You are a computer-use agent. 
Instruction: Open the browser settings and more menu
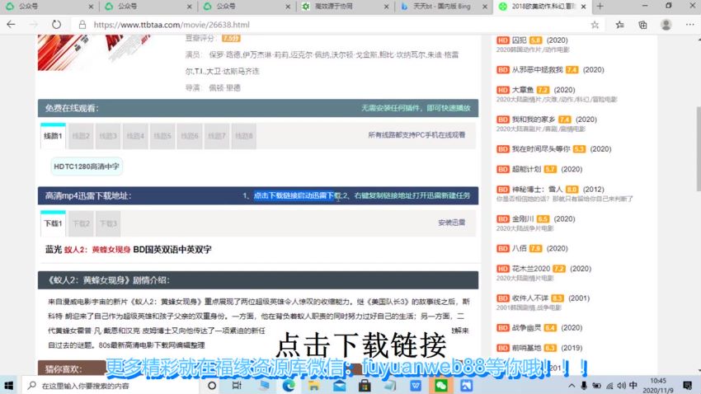689,25
